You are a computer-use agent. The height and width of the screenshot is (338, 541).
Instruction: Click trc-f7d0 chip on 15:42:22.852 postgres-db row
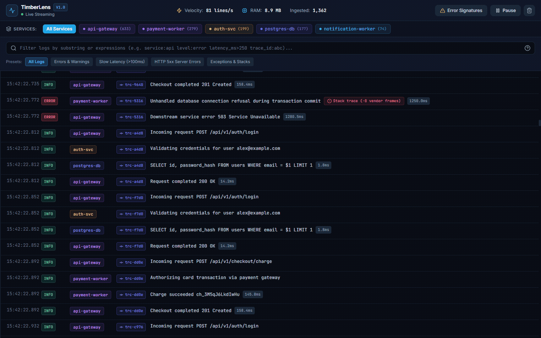point(131,230)
